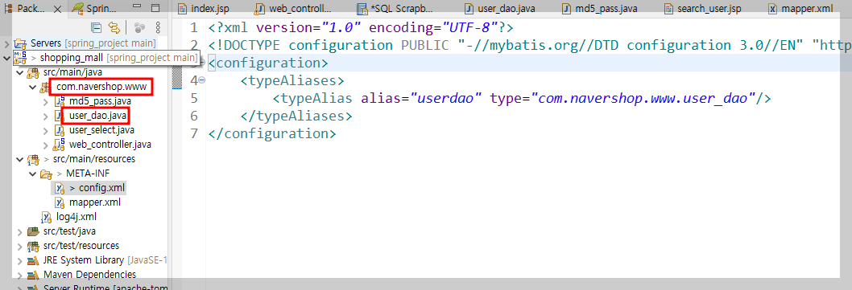This screenshot has width=852, height=290.
Task: Collapse the src/main/resources folder
Action: (20, 159)
